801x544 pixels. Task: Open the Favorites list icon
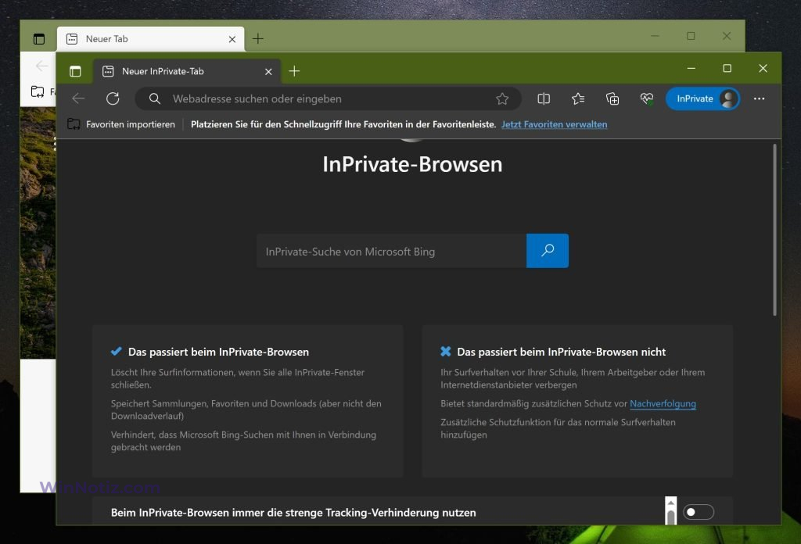coord(578,98)
